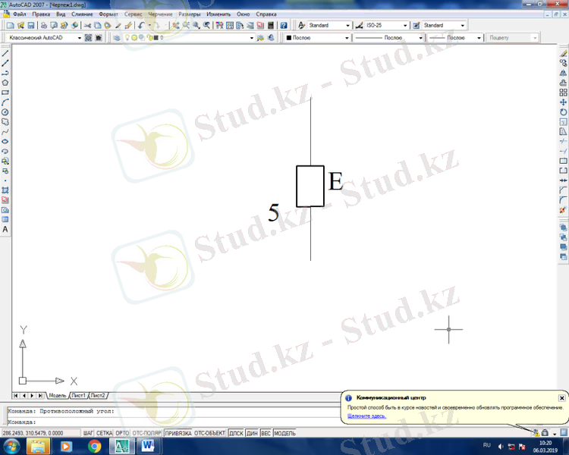Toggle ДИН dynamic input
The image size is (569, 455).
coord(252,433)
